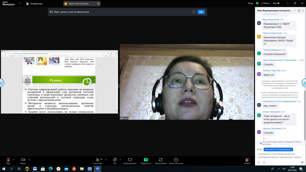Open Дополнительно more options
The height and width of the screenshot is (172, 306).
pyautogui.click(x=176, y=161)
